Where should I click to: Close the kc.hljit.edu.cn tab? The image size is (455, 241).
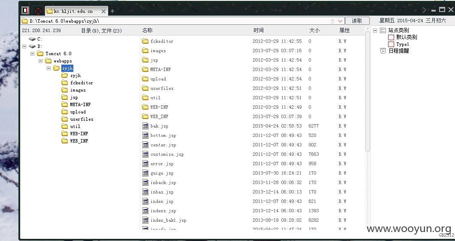pyautogui.click(x=103, y=11)
